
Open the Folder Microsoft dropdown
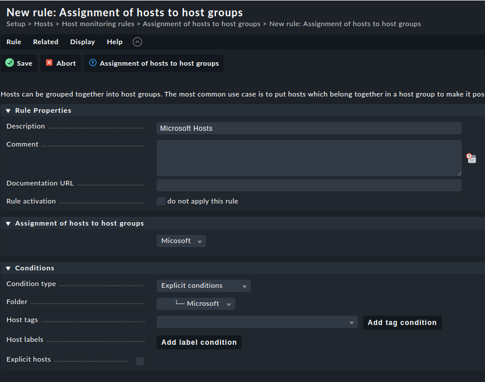(x=196, y=304)
